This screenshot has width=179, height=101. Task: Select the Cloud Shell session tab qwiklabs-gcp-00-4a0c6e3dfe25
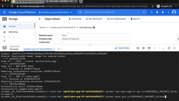click(x=38, y=49)
